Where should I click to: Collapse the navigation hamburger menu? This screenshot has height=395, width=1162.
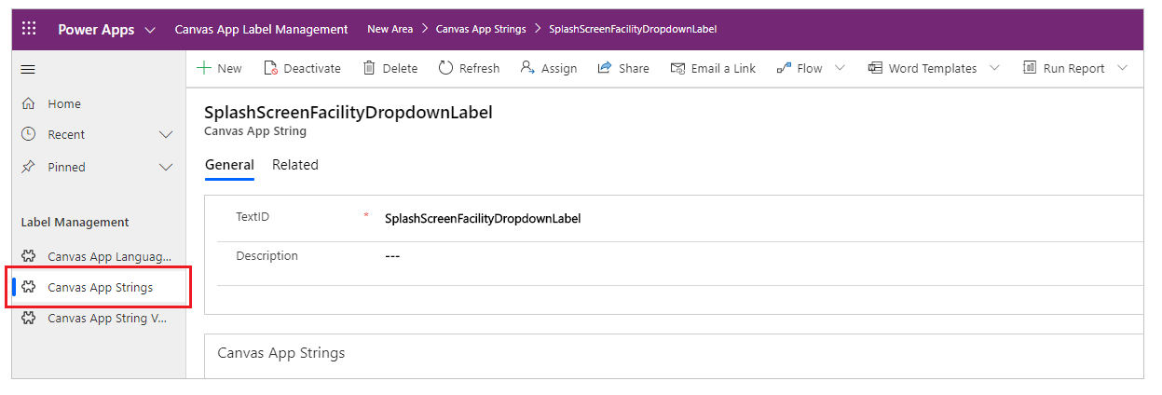[28, 69]
